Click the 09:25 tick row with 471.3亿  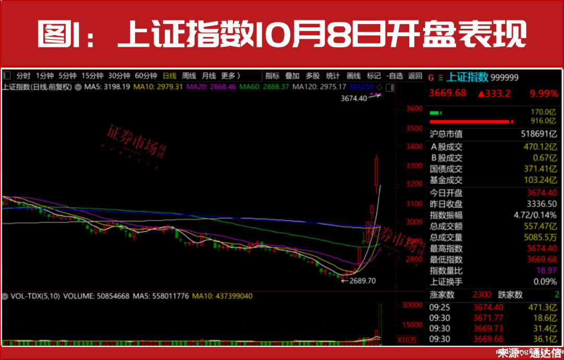click(493, 307)
